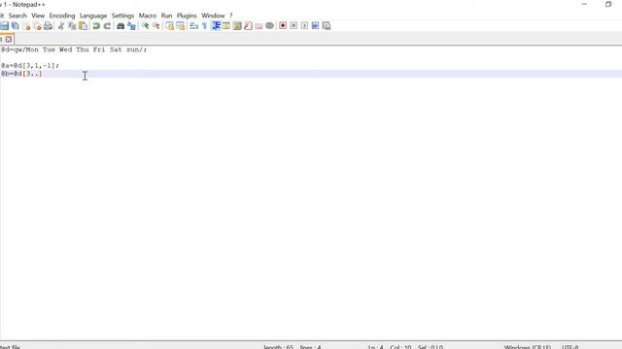Open the View menu

38,16
